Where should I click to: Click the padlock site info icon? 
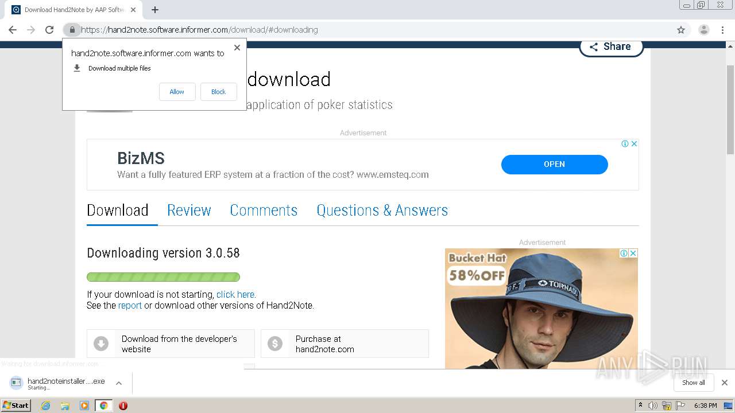pyautogui.click(x=72, y=30)
